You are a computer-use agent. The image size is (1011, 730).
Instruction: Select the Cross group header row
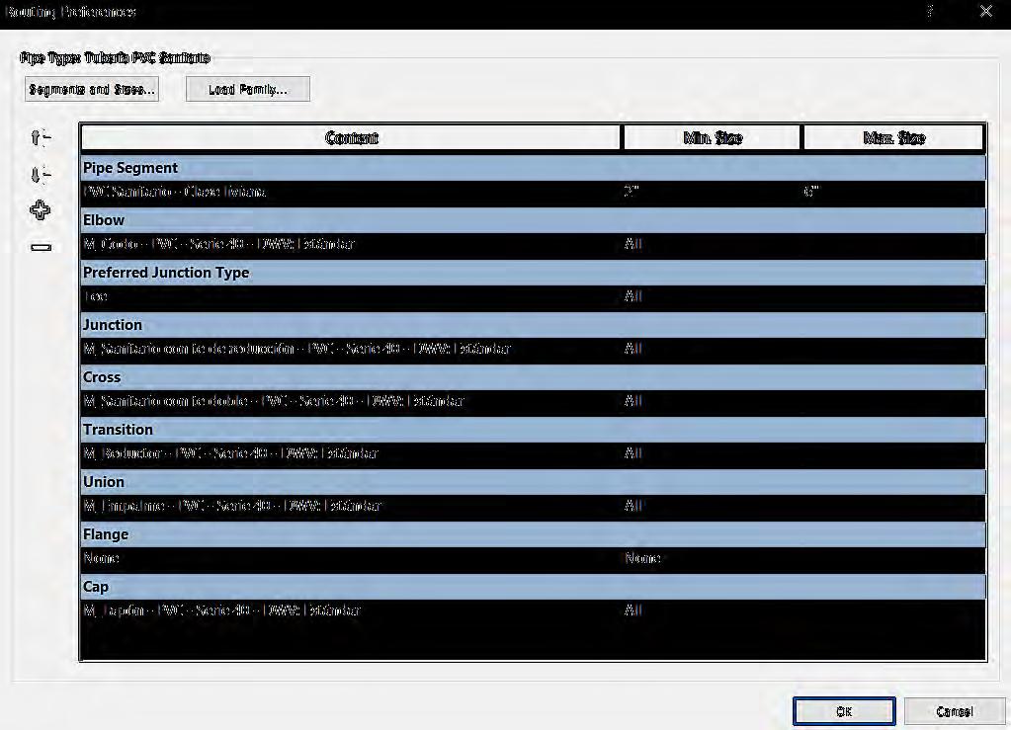click(x=533, y=377)
